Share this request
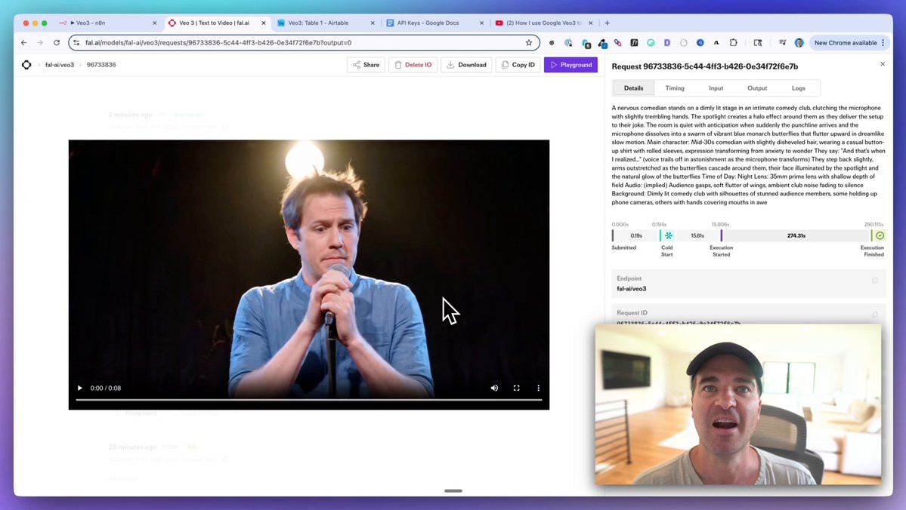 point(366,65)
